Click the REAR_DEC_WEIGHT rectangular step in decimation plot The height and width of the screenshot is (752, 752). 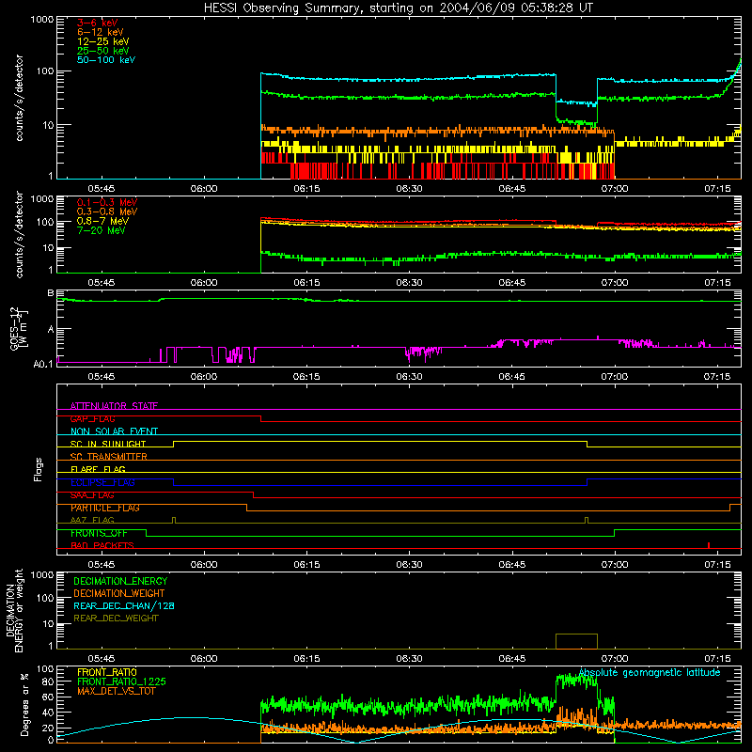(x=576, y=641)
